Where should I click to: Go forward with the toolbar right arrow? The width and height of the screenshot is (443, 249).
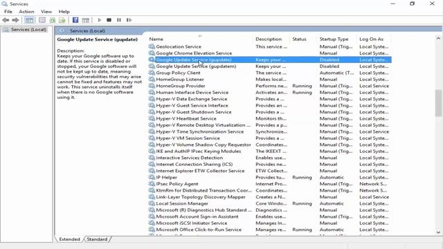click(15, 20)
